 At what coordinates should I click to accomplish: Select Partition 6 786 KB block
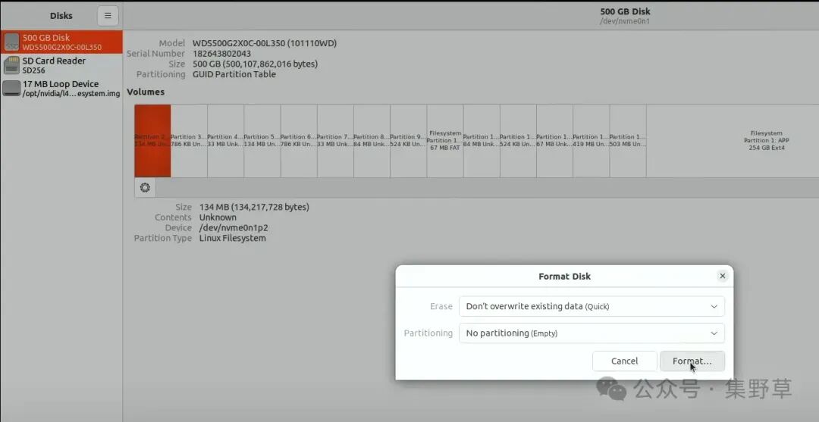pos(299,141)
